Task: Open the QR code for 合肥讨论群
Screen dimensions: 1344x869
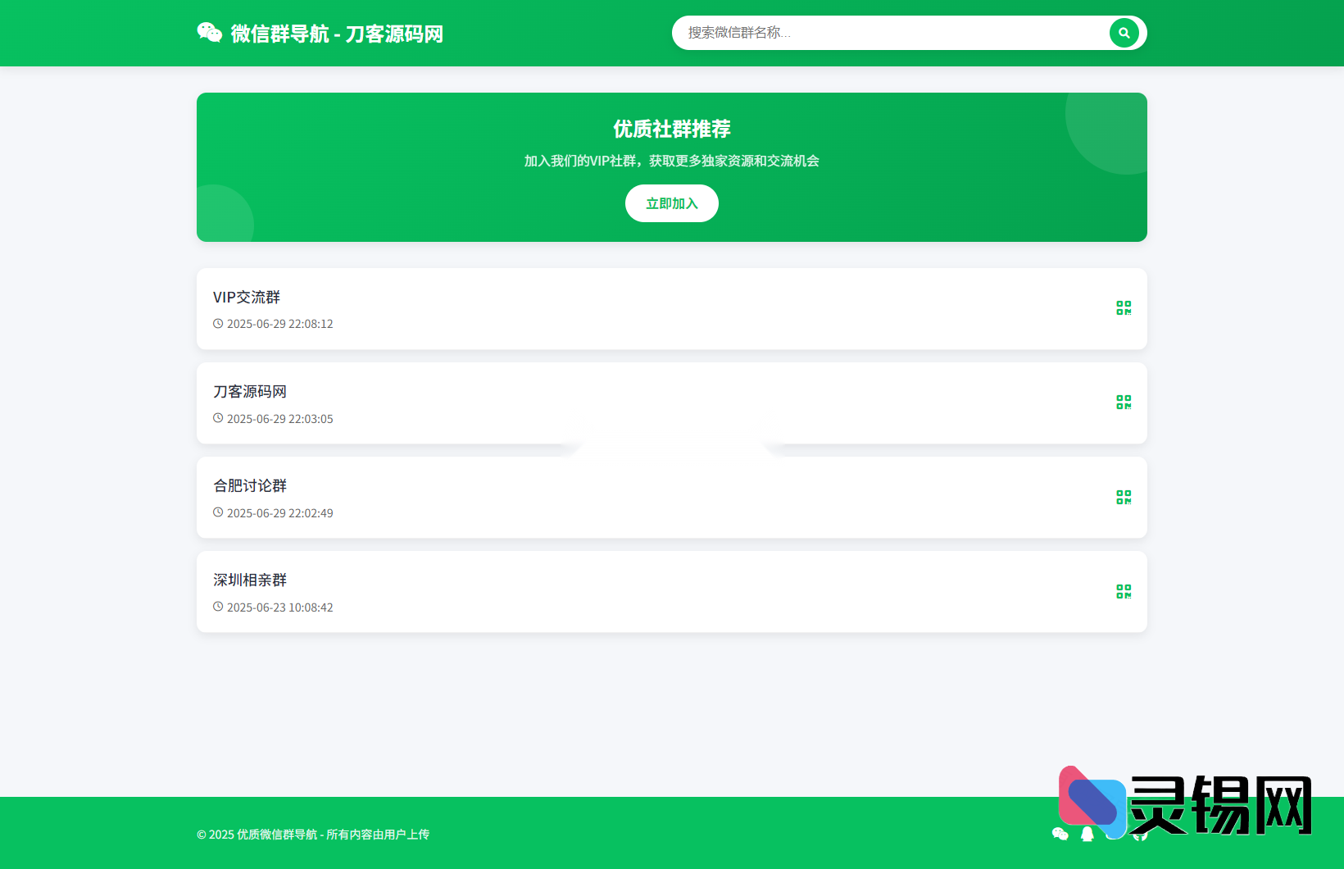Action: point(1124,497)
